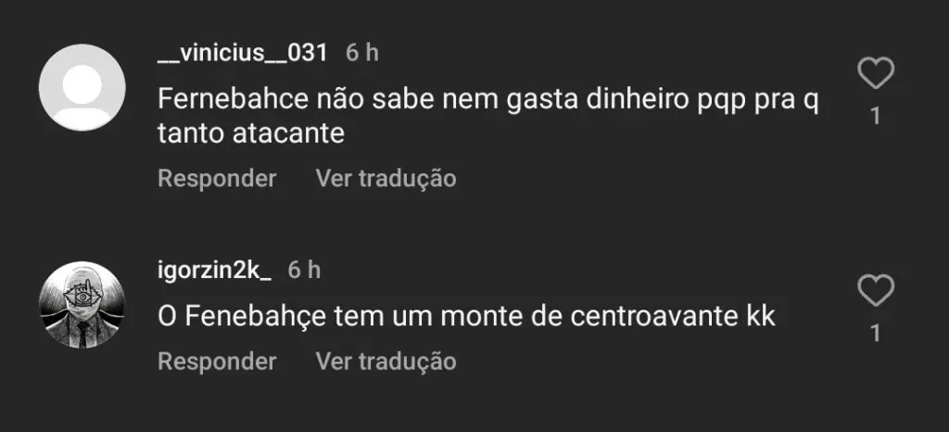The image size is (949, 432).
Task: View like count under __vinicius__031's heart
Action: (x=876, y=115)
